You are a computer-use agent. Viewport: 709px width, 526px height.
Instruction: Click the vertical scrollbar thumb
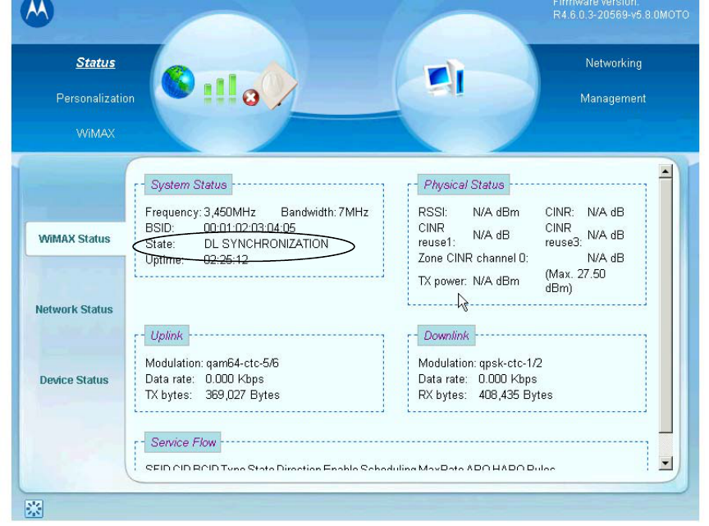pos(666,305)
